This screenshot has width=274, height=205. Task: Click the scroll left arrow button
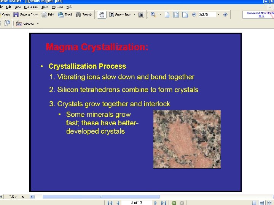[x=32, y=197]
